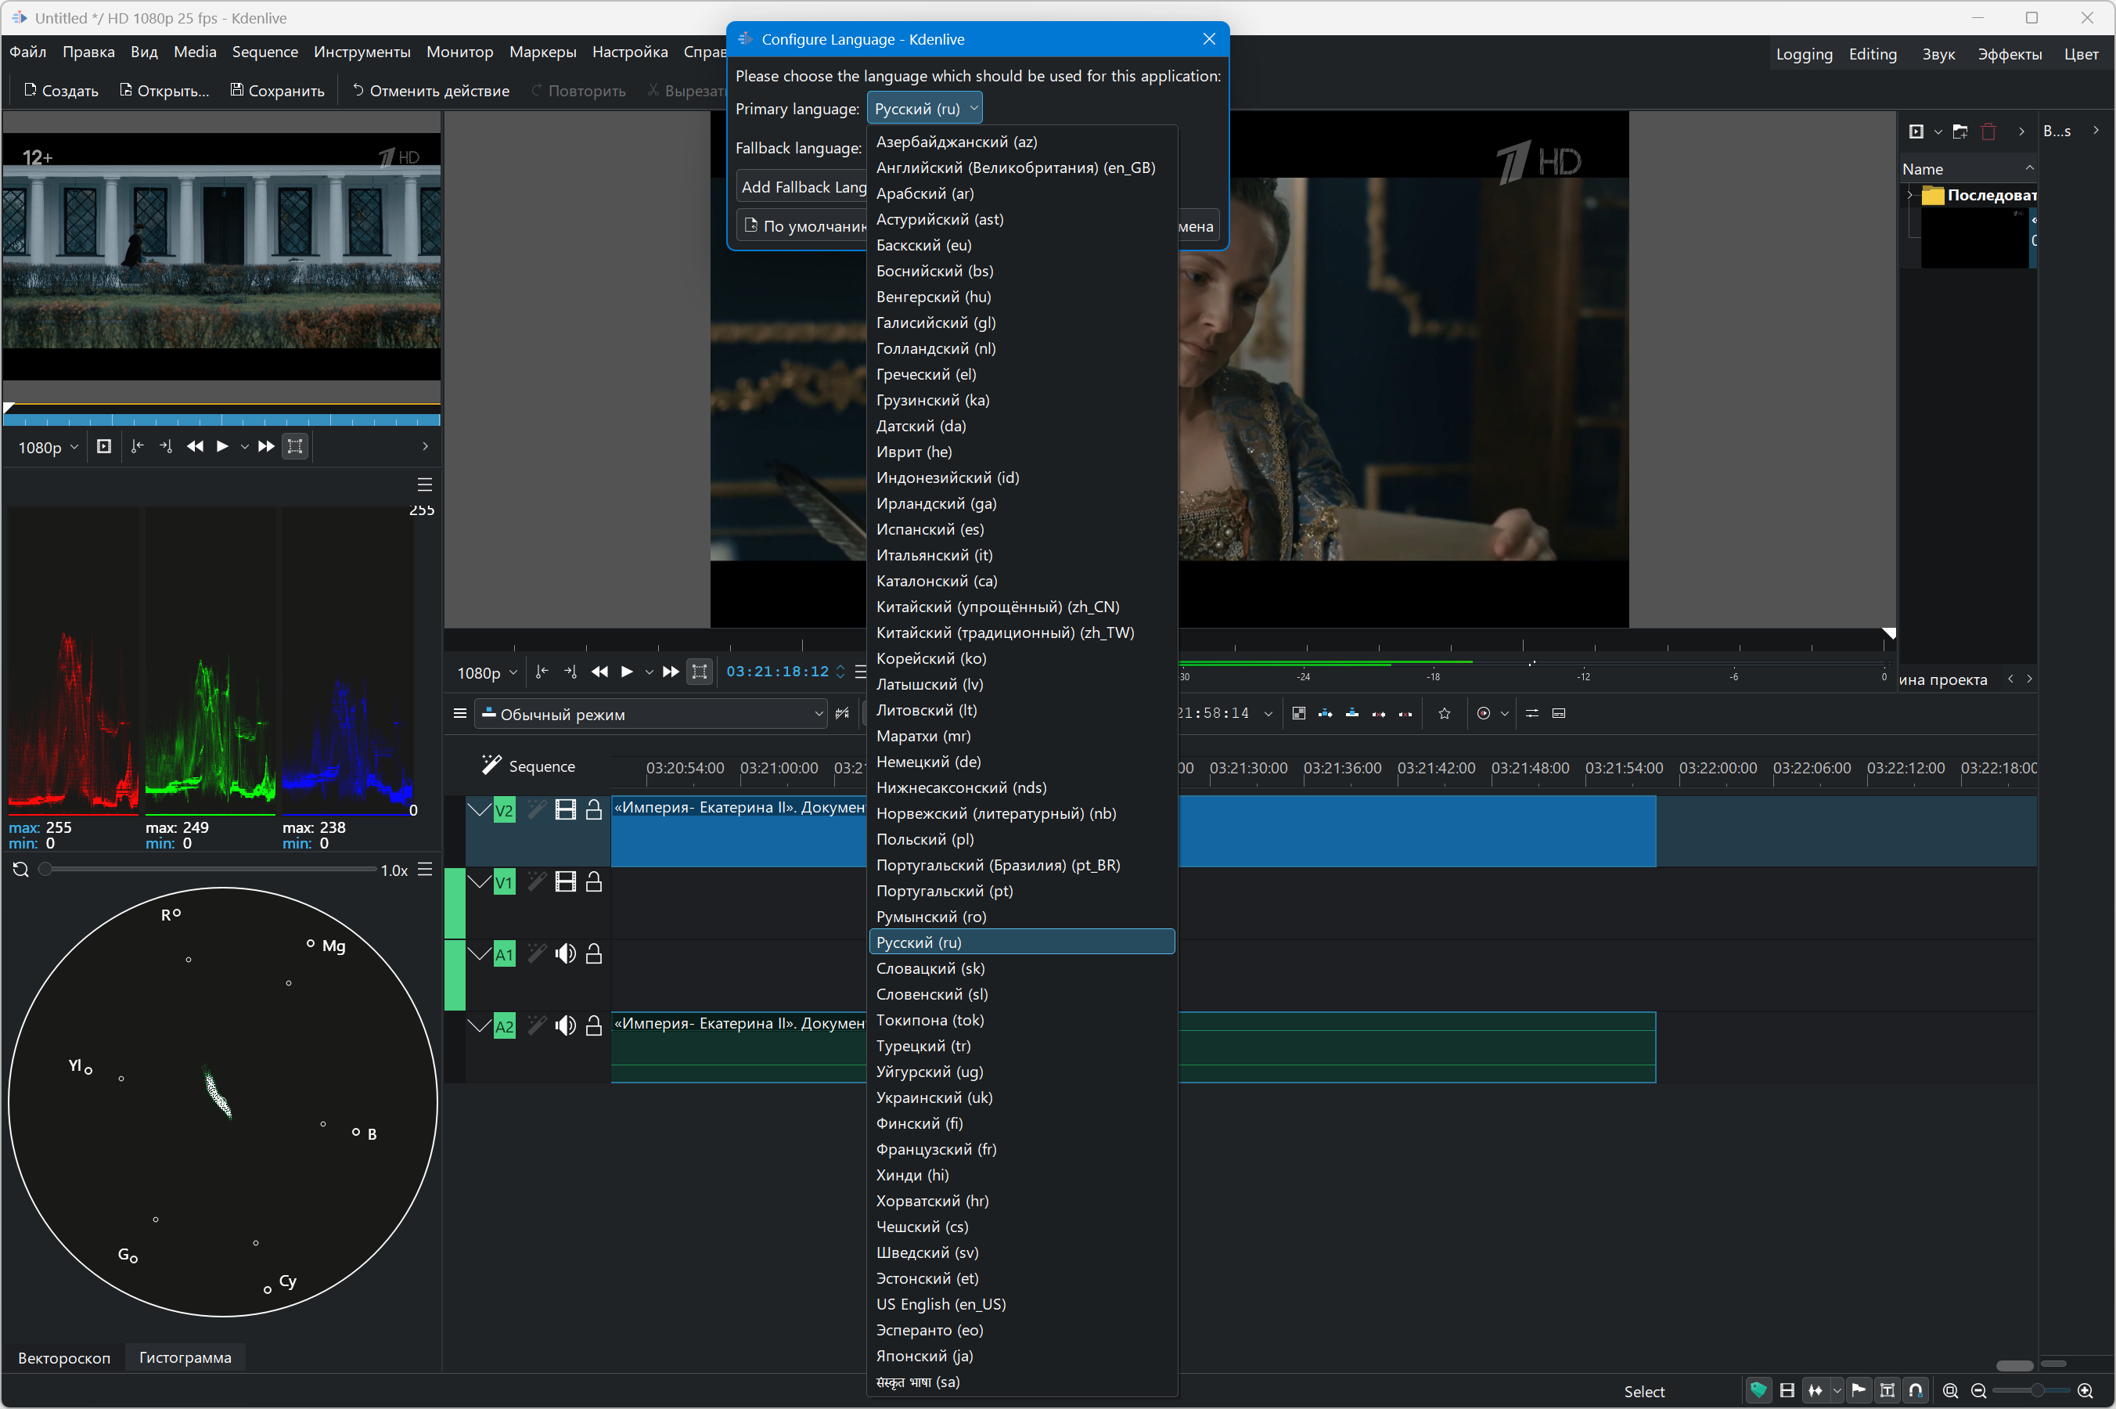This screenshot has height=1409, width=2116.
Task: Reset vectorscope zoom icon
Action: point(20,869)
